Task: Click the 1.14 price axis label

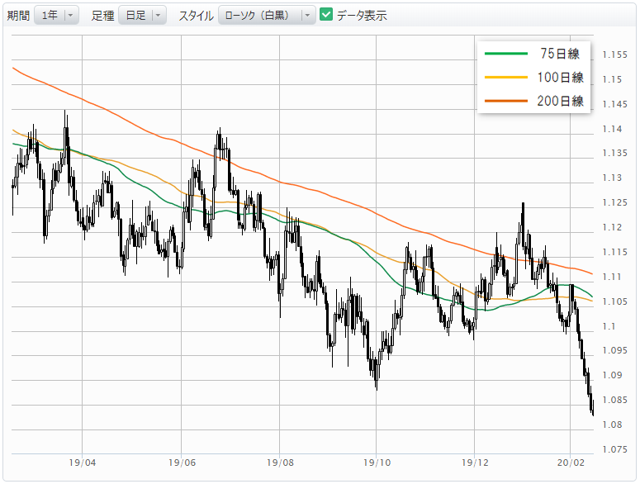Action: coord(612,129)
